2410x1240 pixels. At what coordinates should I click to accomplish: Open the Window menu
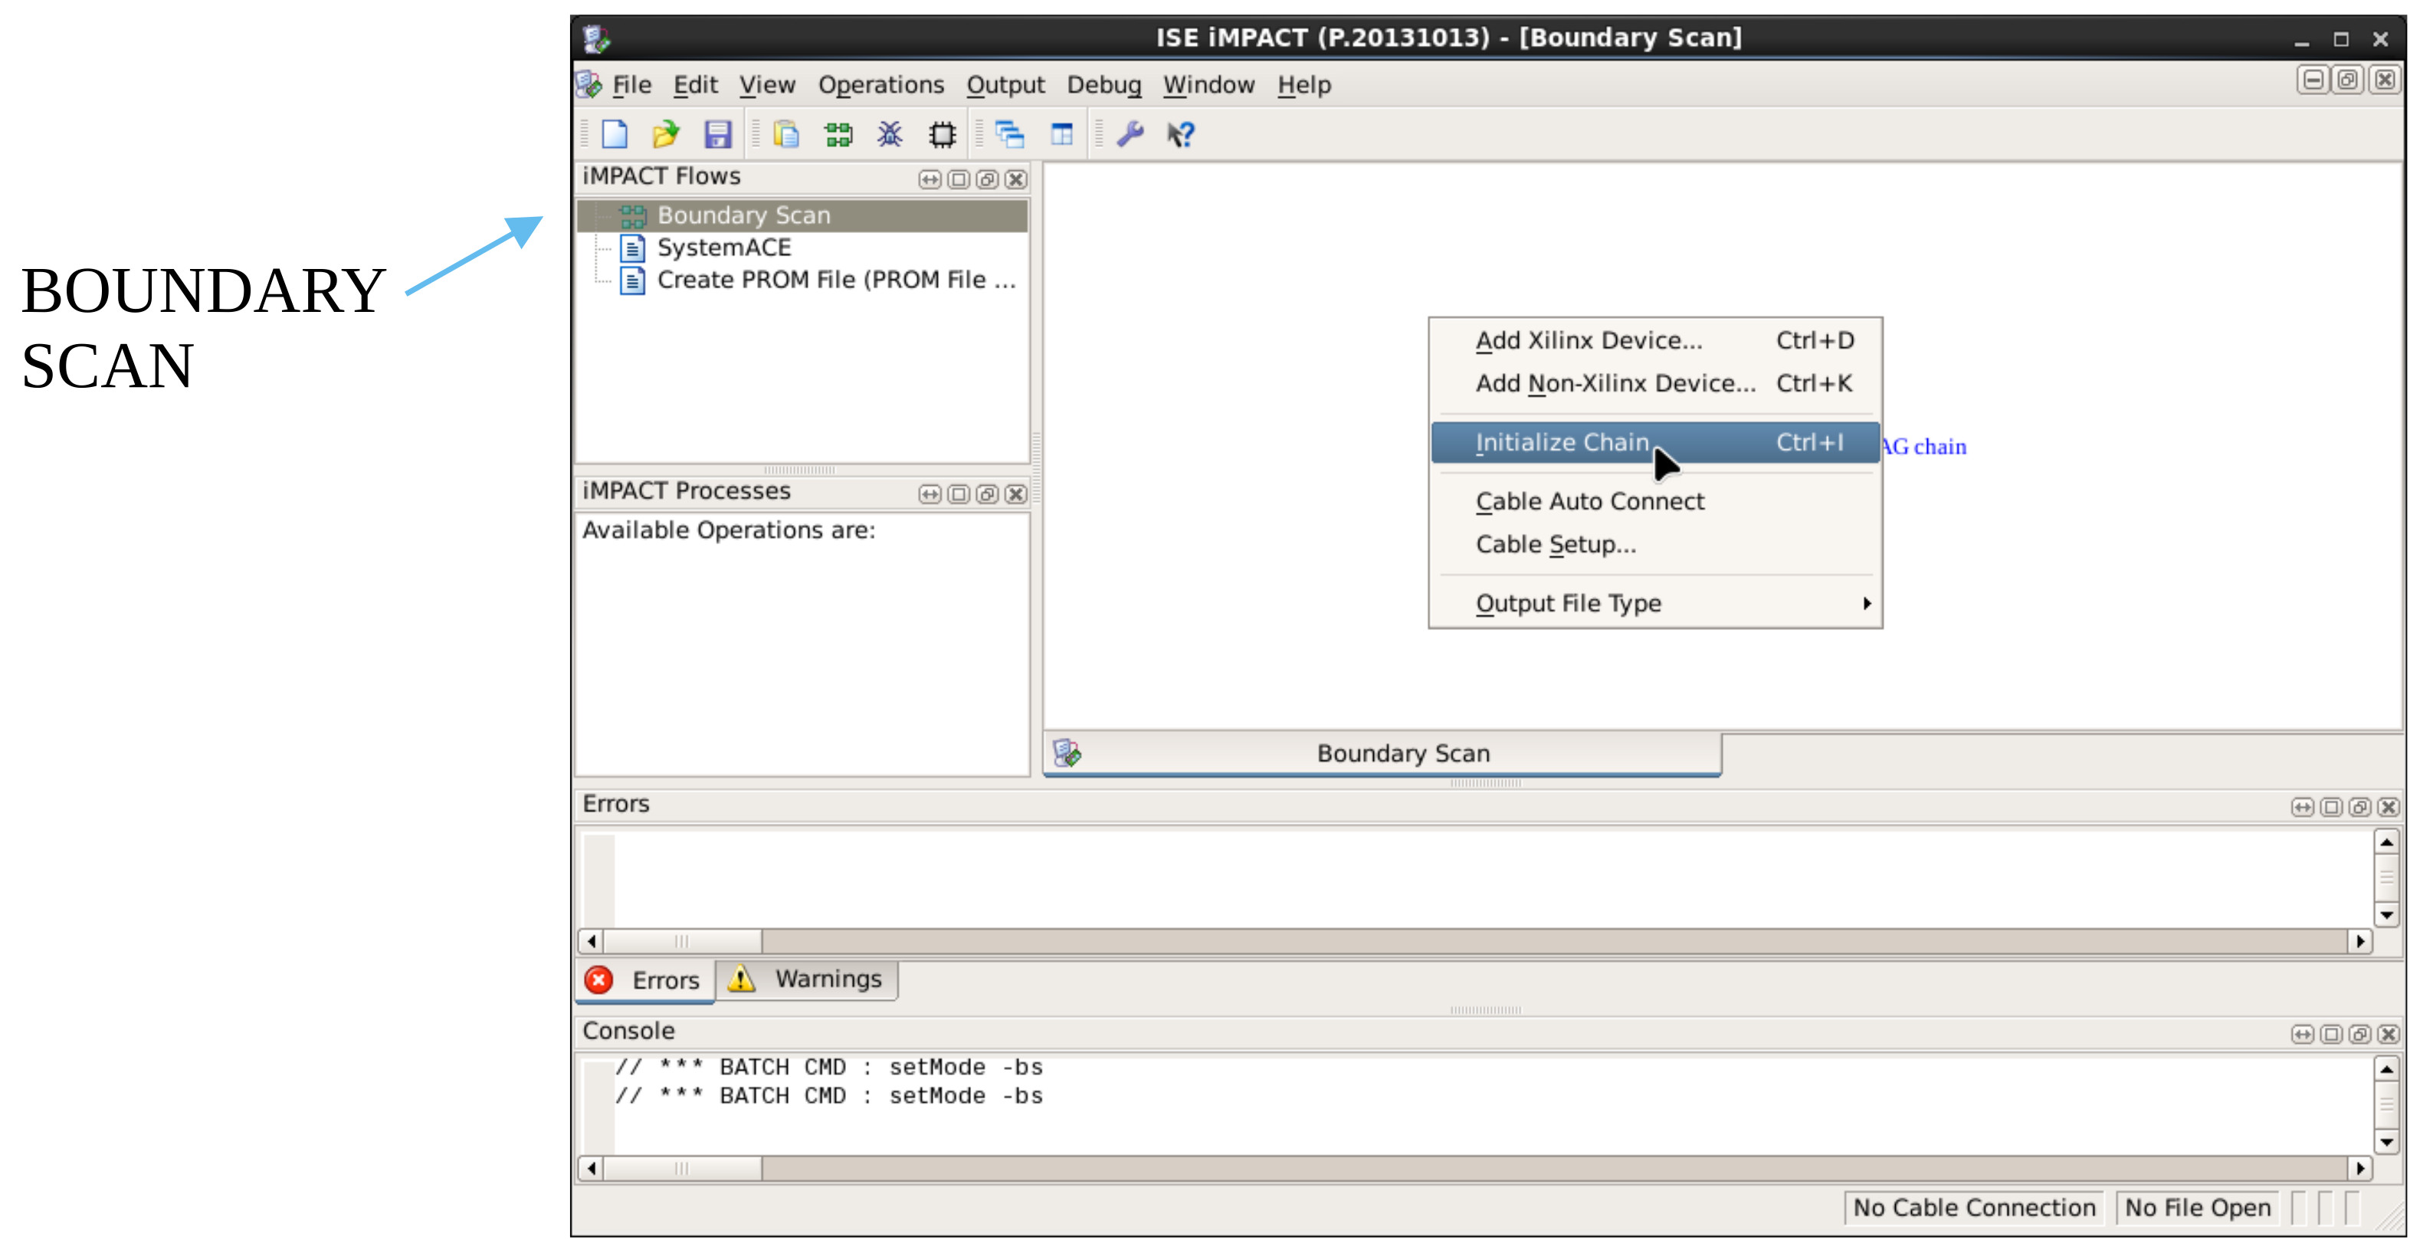[x=1208, y=85]
